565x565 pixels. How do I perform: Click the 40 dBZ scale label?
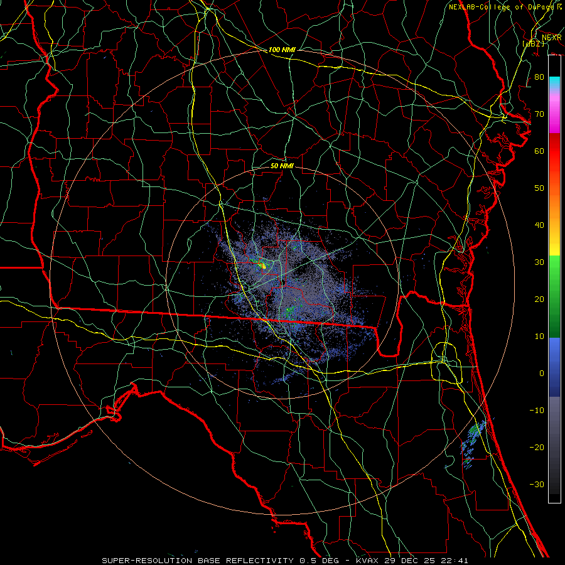coord(539,225)
